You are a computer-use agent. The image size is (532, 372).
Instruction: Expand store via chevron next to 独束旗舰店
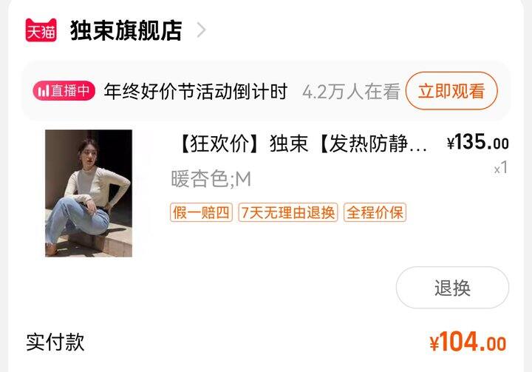pyautogui.click(x=202, y=30)
